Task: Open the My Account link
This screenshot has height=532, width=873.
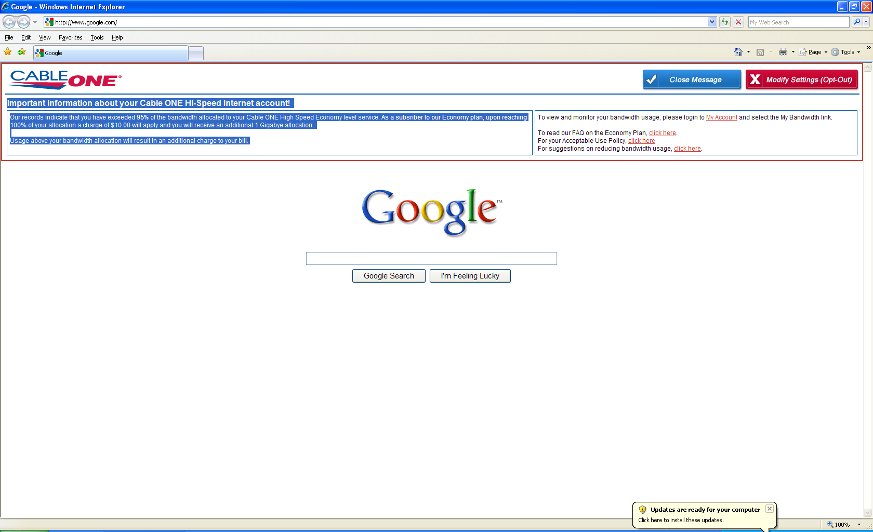Action: point(721,117)
